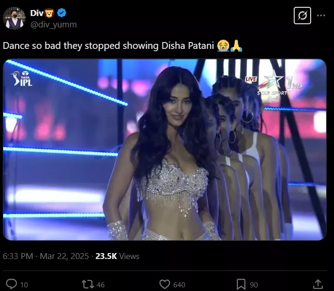Click the 90 bookmarks count
The height and width of the screenshot is (291, 334).
point(254,285)
